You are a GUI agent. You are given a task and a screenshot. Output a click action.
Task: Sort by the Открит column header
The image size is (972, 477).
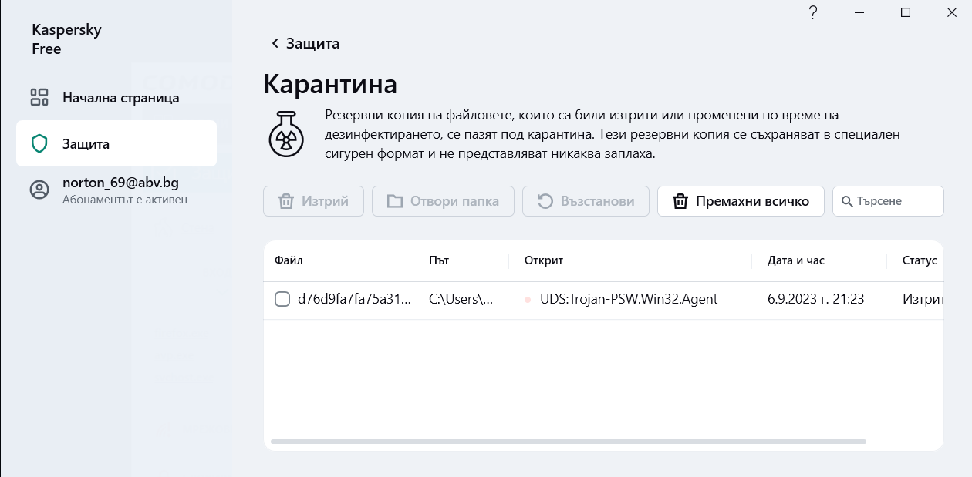[544, 260]
